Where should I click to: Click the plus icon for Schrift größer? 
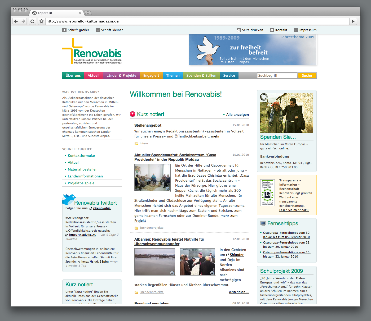[x=64, y=30]
